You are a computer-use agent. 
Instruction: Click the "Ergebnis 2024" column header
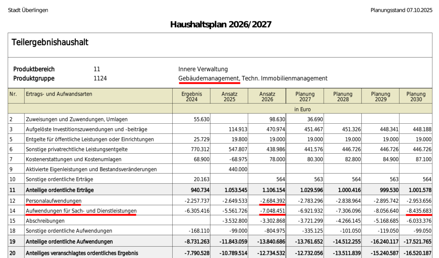pos(191,97)
